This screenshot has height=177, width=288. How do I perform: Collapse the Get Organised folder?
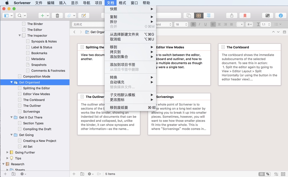click(x=11, y=82)
